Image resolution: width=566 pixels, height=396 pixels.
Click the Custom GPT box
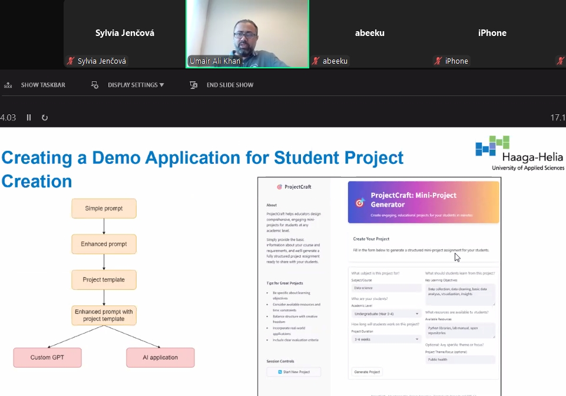click(47, 357)
